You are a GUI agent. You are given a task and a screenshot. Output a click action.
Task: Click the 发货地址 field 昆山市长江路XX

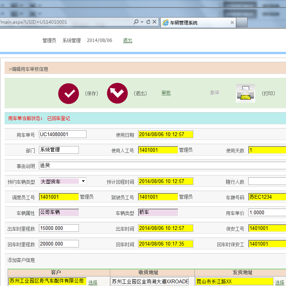point(234,281)
